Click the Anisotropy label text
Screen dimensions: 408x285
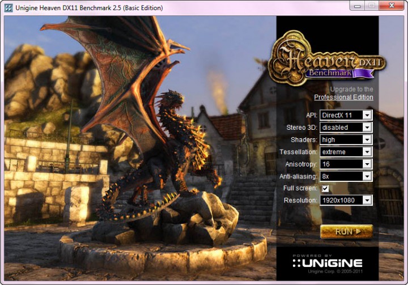(301, 164)
